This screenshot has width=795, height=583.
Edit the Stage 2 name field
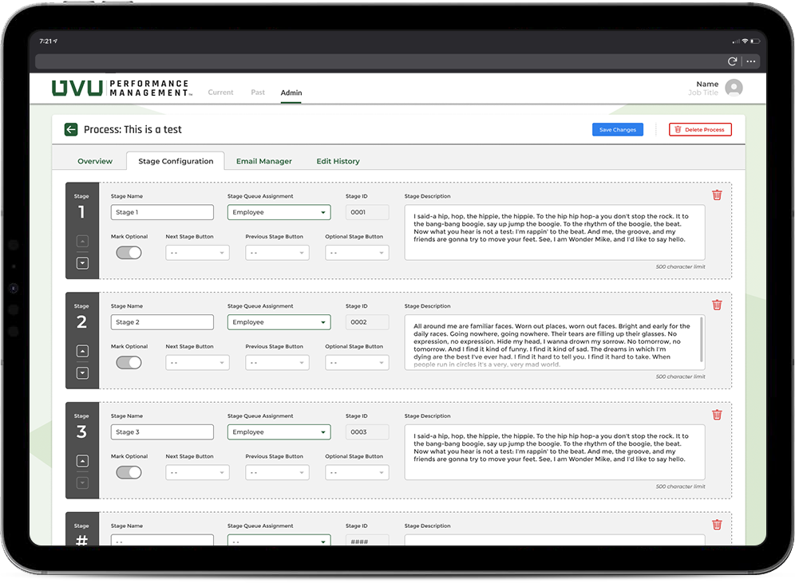[162, 322]
